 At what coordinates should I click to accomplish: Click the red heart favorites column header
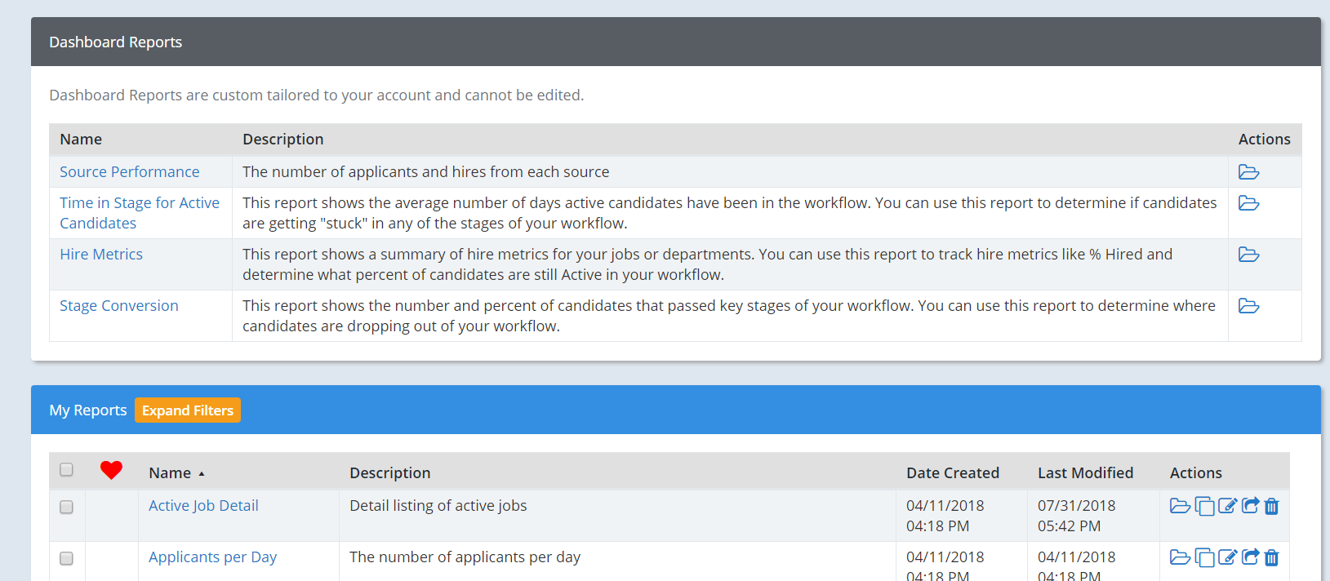[x=111, y=470]
